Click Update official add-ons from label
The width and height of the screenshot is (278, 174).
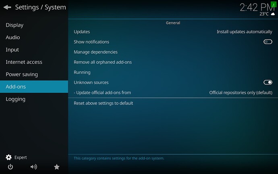102,92
